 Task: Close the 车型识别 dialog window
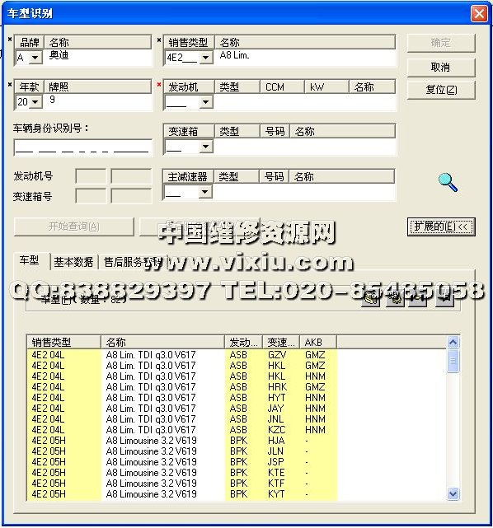coord(479,14)
